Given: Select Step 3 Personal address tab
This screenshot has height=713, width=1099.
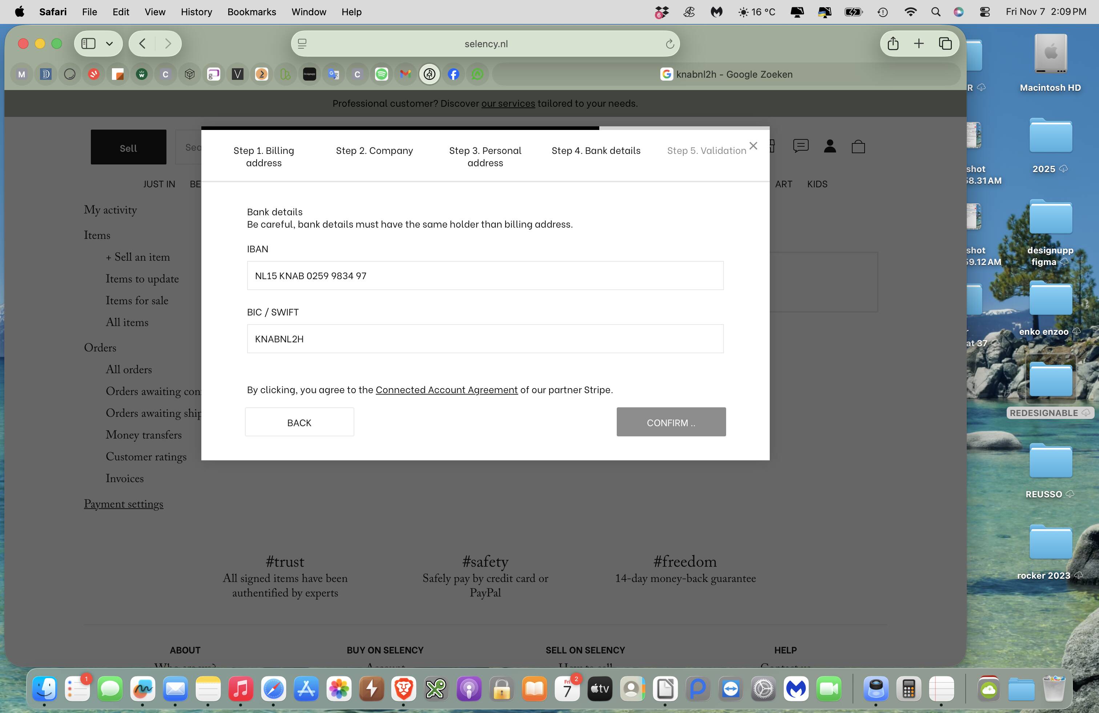Looking at the screenshot, I should point(485,156).
